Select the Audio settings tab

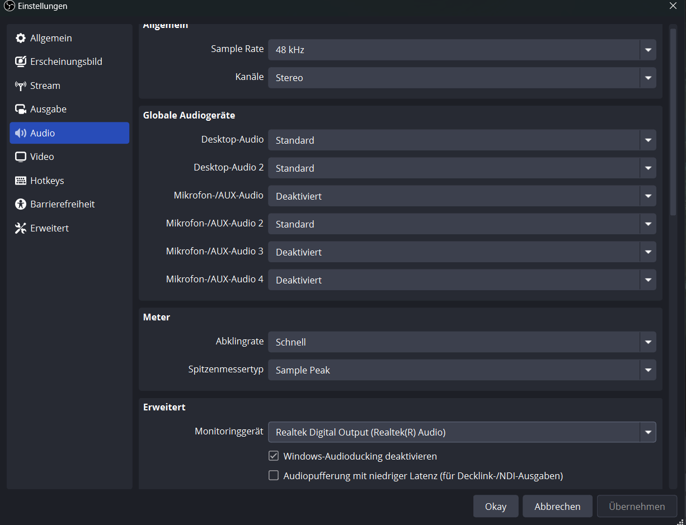(x=69, y=133)
